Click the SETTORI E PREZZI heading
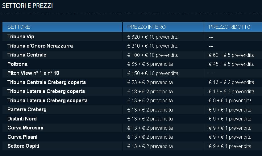Screen dimensions: 262x156 coord(27,6)
